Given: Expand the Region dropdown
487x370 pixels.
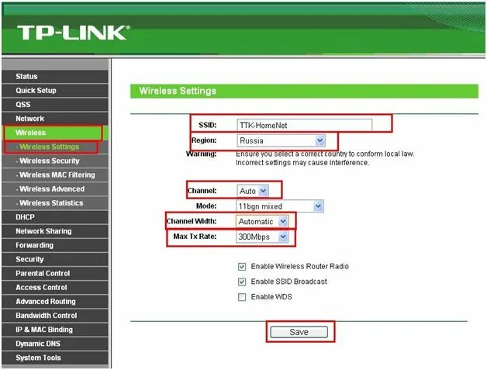Looking at the screenshot, I should point(281,140).
